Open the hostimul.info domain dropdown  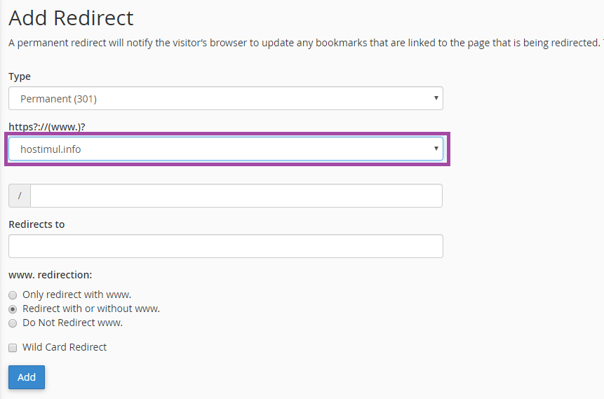(210, 149)
